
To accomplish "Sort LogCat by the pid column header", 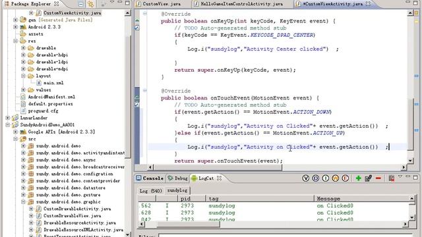I will 191,199.
